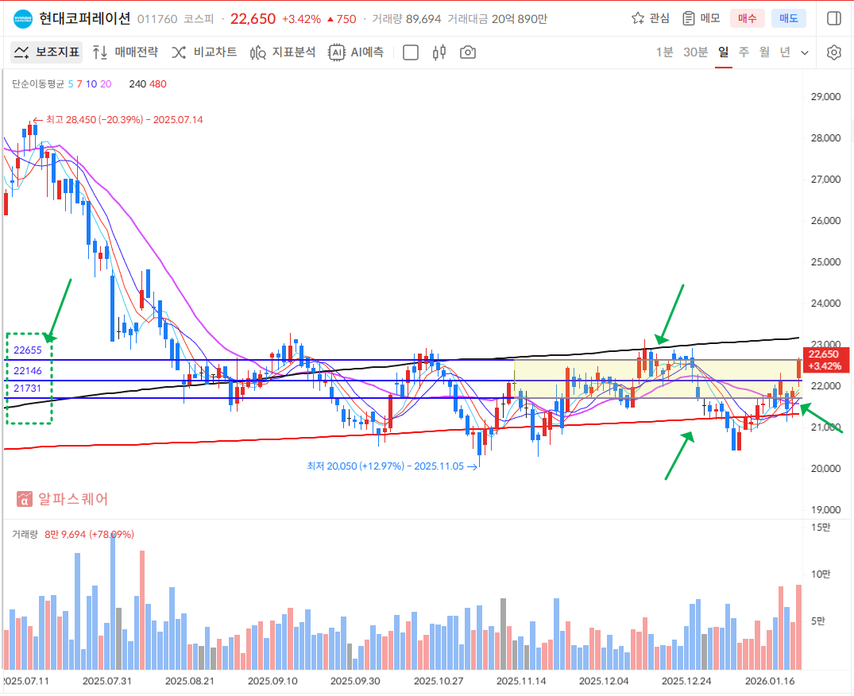The height and width of the screenshot is (696, 854).
Task: Click the current price 22,650 axis label
Action: tap(825, 360)
